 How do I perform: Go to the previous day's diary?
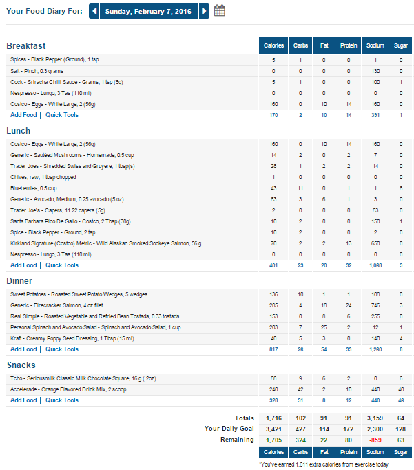pos(94,11)
